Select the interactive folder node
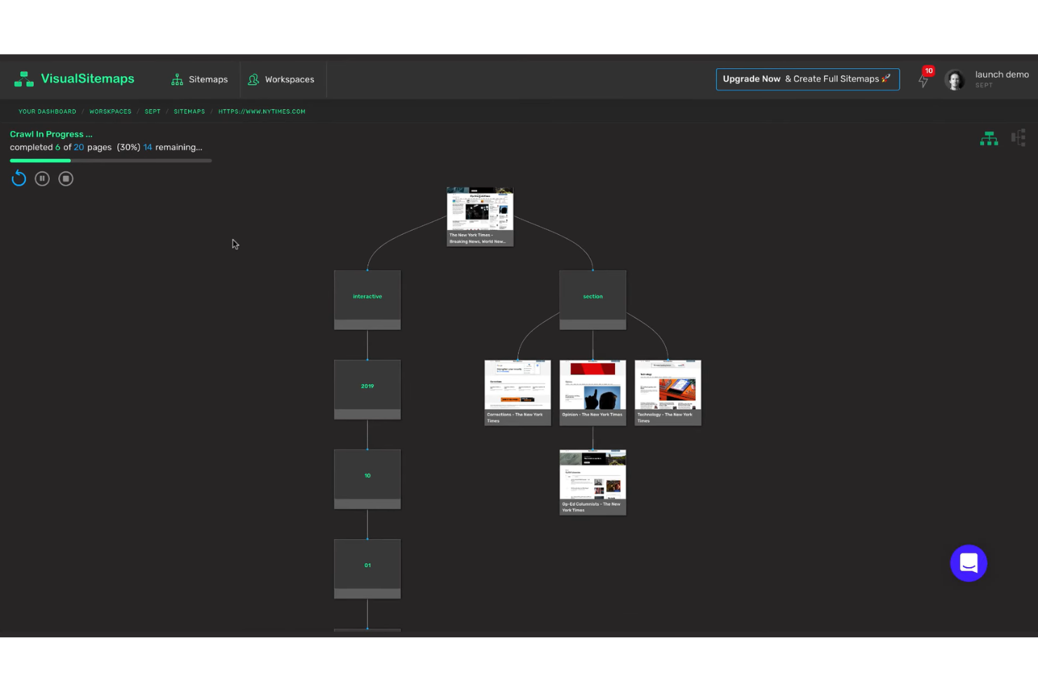Image resolution: width=1038 pixels, height=692 pixels. [368, 300]
